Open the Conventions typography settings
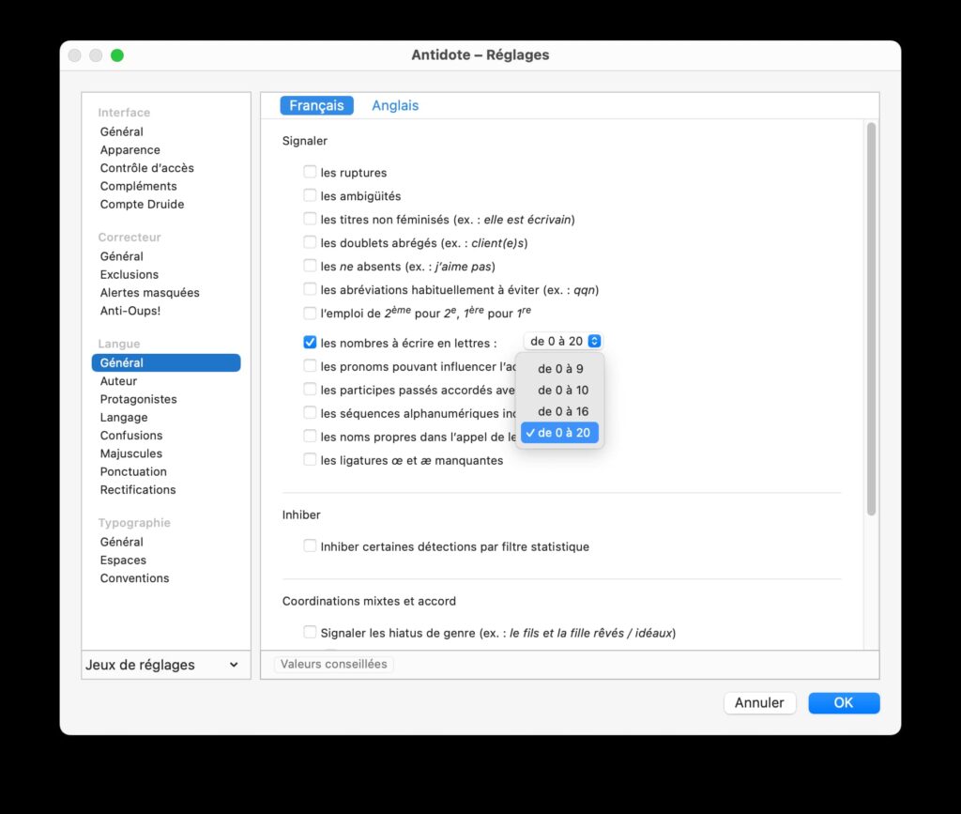This screenshot has width=961, height=814. (x=135, y=578)
